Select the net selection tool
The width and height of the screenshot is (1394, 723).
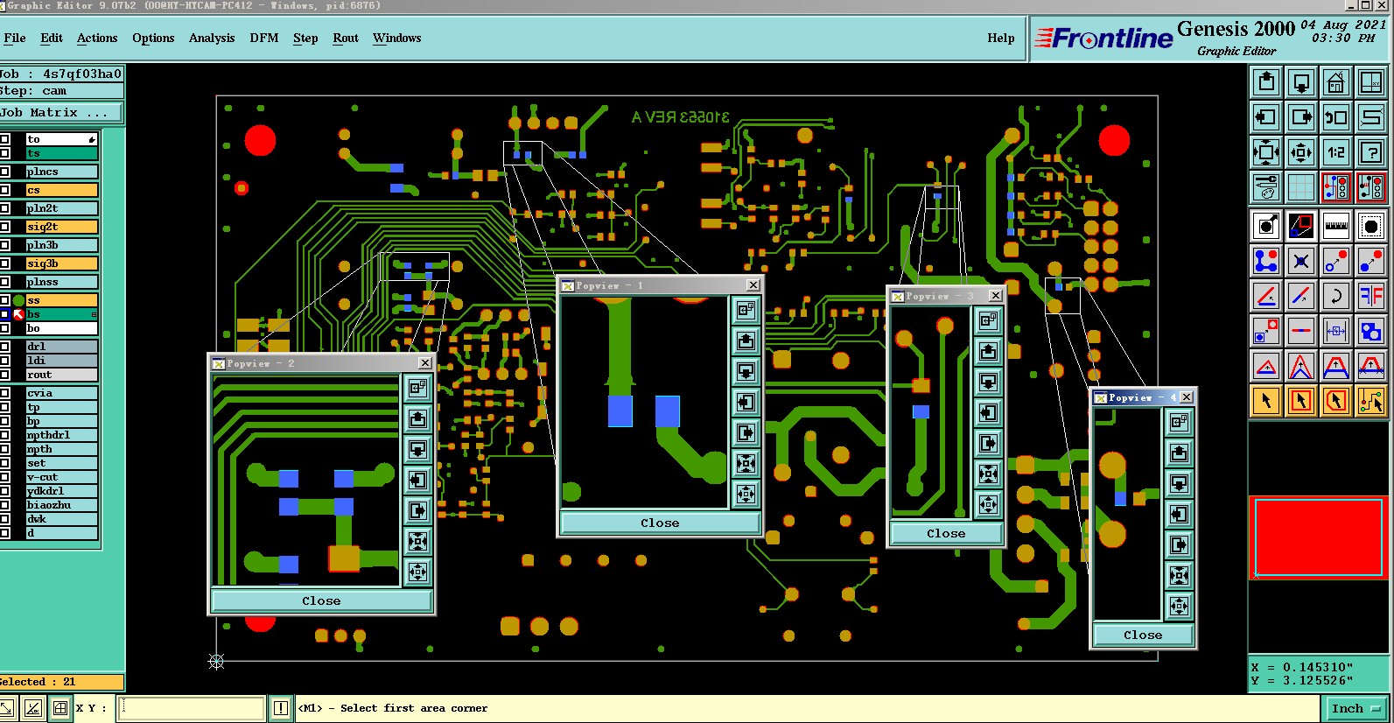pos(1371,401)
